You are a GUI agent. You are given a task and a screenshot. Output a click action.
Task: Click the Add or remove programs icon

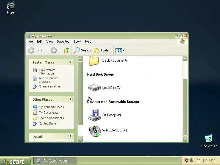click(35, 78)
